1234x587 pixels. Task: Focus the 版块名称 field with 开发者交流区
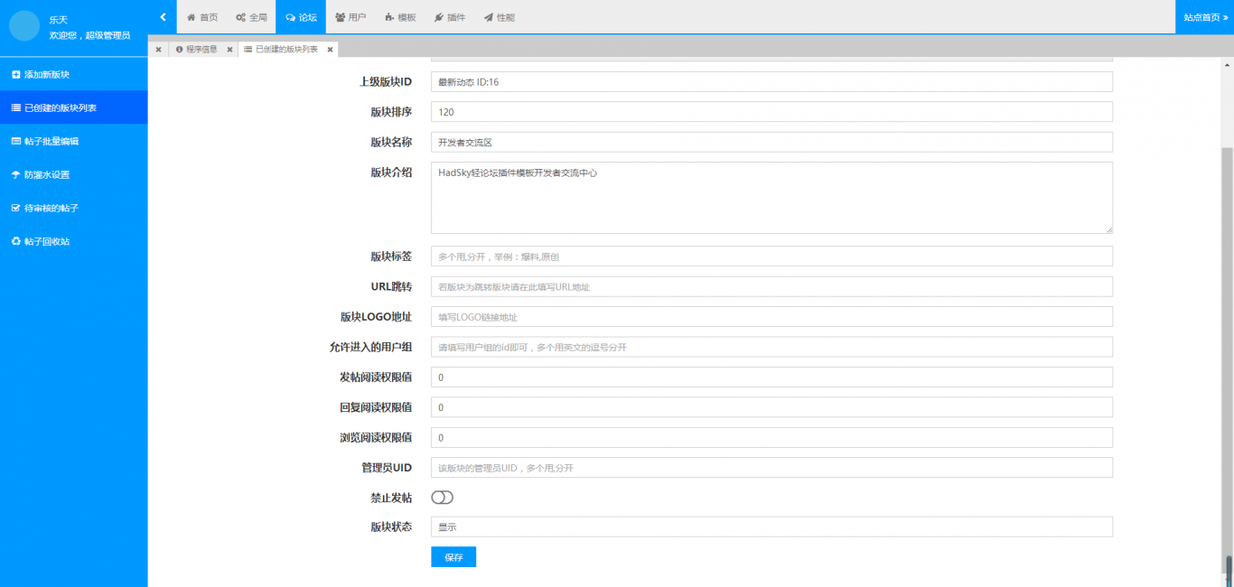[771, 142]
